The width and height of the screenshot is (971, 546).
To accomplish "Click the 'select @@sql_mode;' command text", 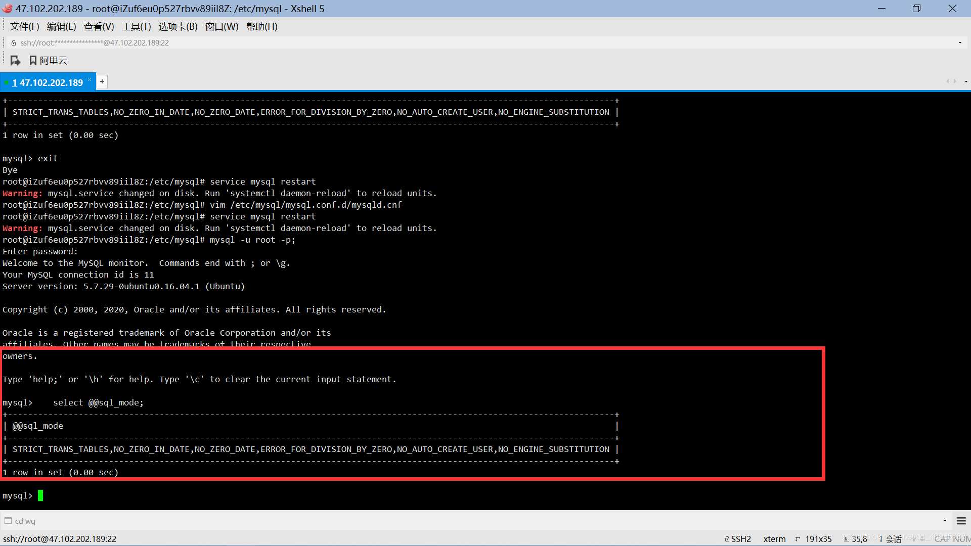I will click(x=99, y=402).
